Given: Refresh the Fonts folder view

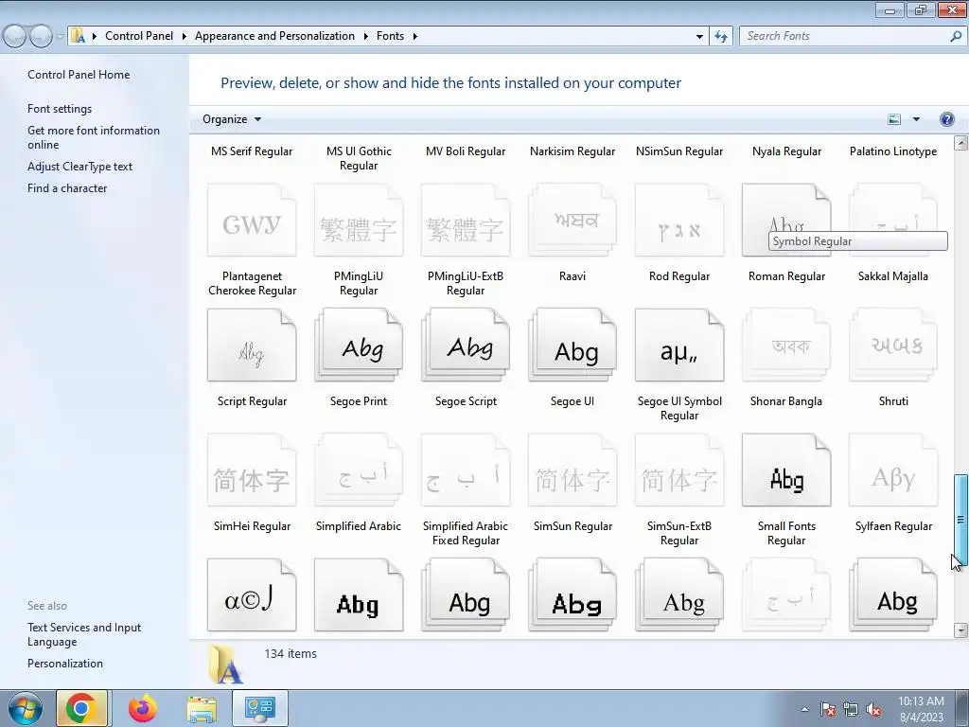Looking at the screenshot, I should (x=720, y=36).
